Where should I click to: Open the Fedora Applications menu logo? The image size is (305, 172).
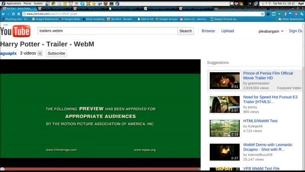(3, 3)
